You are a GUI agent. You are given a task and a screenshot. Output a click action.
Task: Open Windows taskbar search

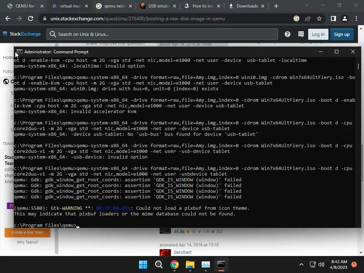pos(159,264)
